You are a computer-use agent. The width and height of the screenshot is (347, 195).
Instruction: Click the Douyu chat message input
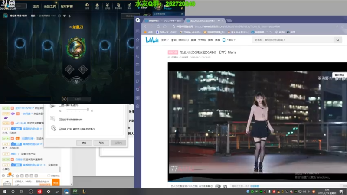(32, 182)
